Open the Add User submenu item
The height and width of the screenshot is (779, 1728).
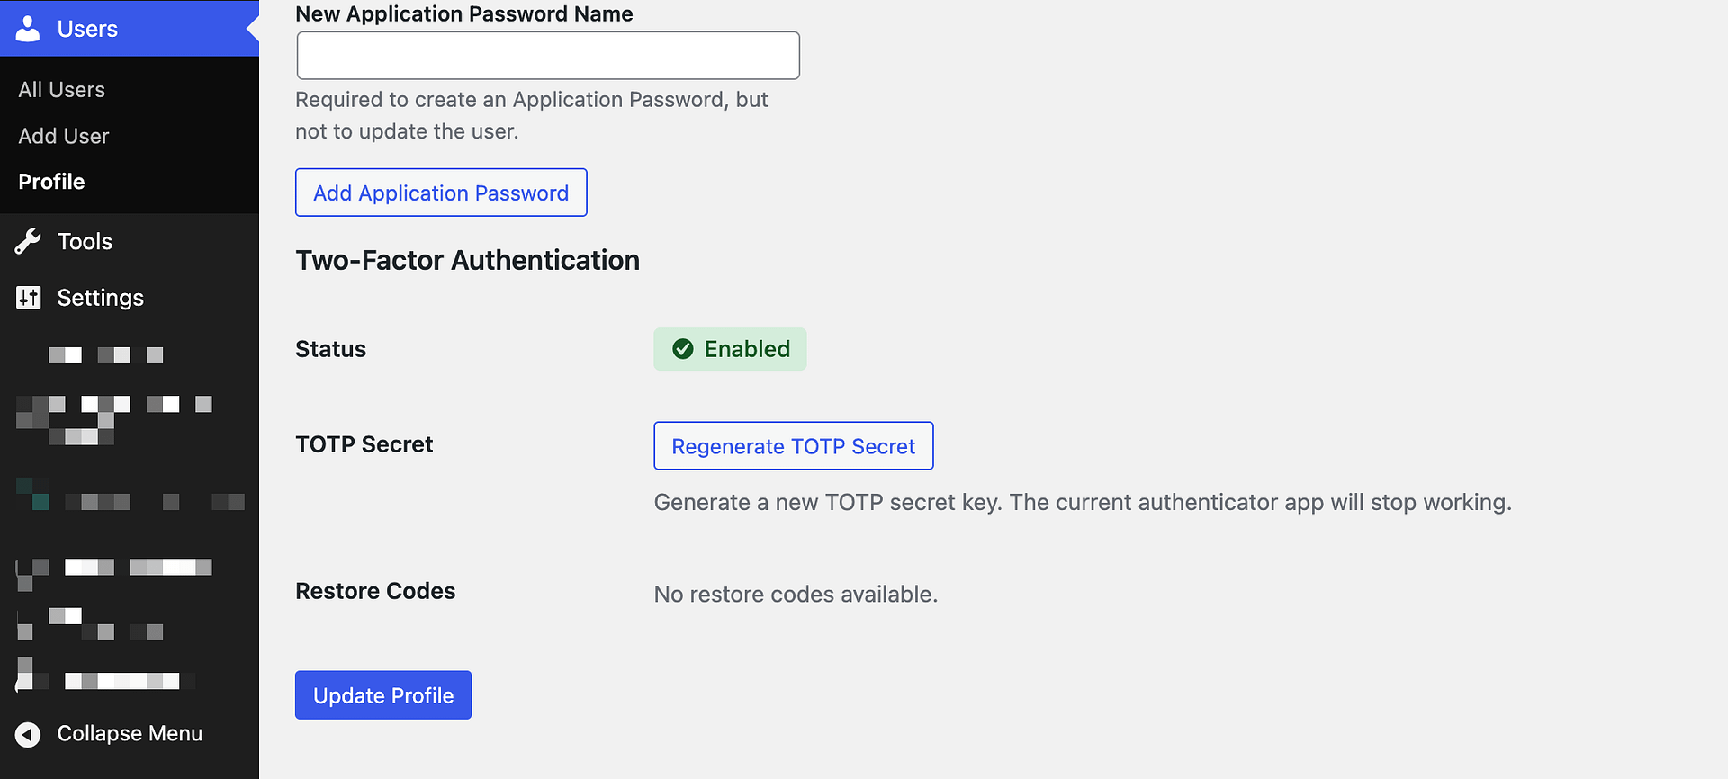[x=64, y=136]
